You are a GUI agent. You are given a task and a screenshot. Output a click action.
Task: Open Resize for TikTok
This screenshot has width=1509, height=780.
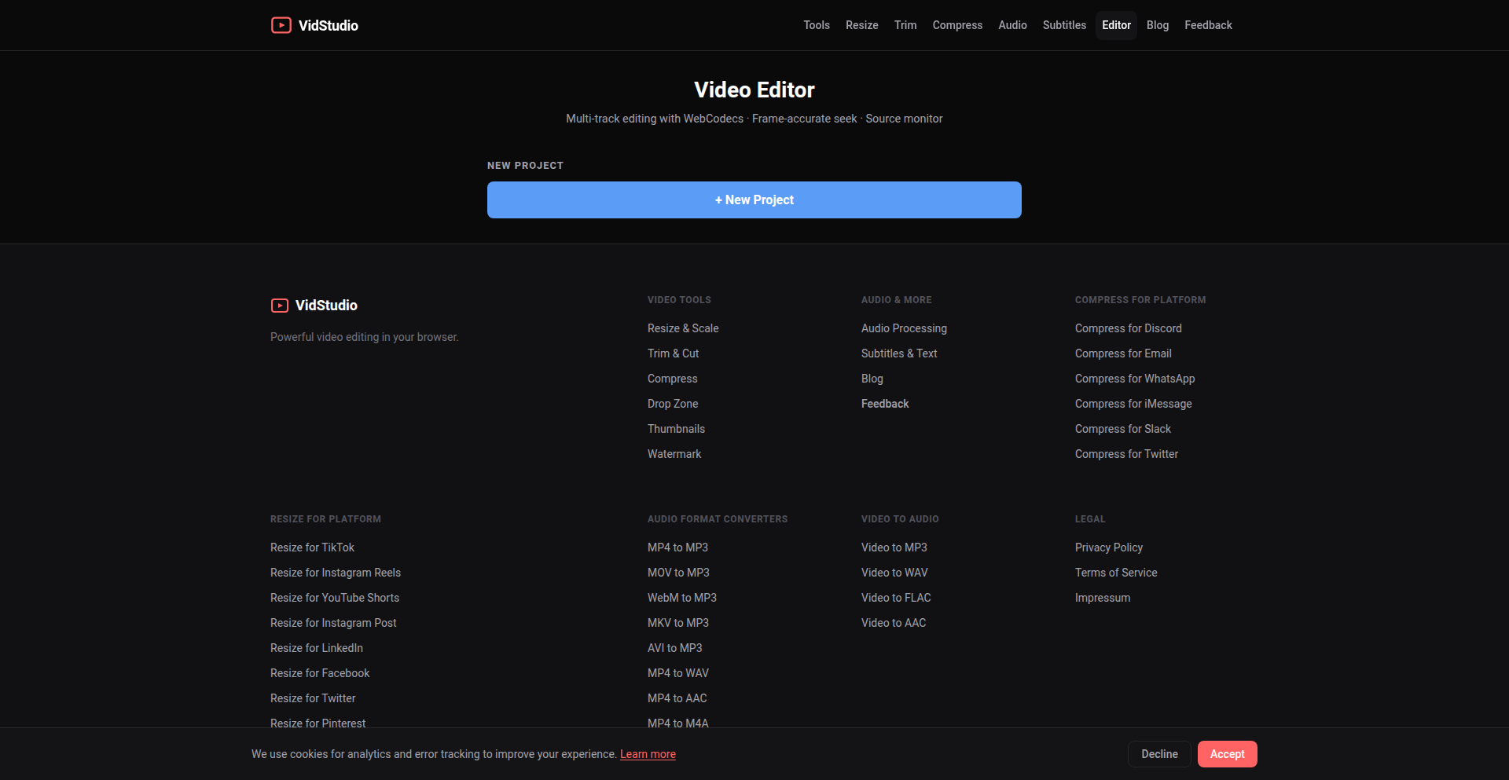pyautogui.click(x=312, y=547)
